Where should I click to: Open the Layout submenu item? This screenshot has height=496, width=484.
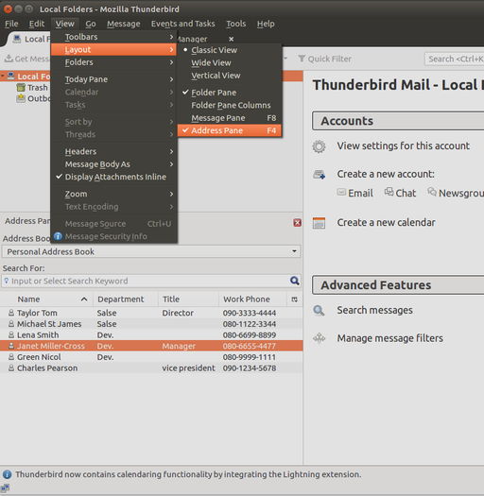[113, 50]
